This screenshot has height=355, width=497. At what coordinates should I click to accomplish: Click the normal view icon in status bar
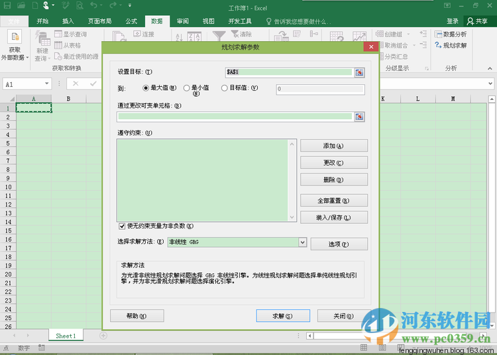click(364, 348)
